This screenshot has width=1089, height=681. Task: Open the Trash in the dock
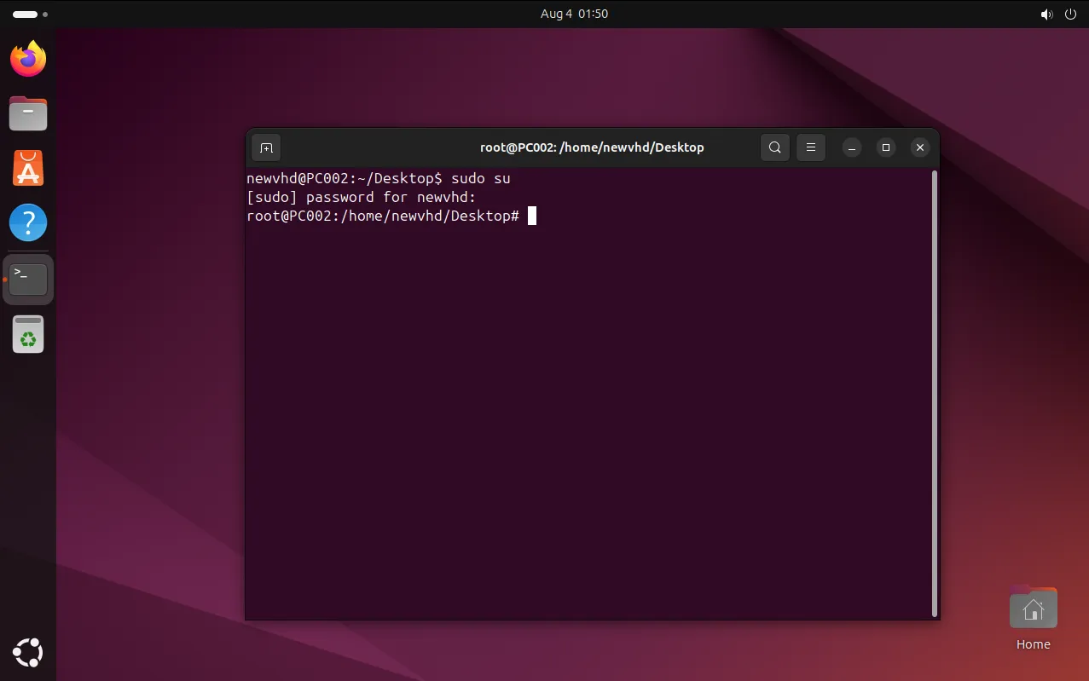click(28, 334)
